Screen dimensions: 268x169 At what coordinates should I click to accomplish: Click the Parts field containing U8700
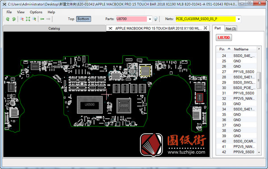coord(131,19)
